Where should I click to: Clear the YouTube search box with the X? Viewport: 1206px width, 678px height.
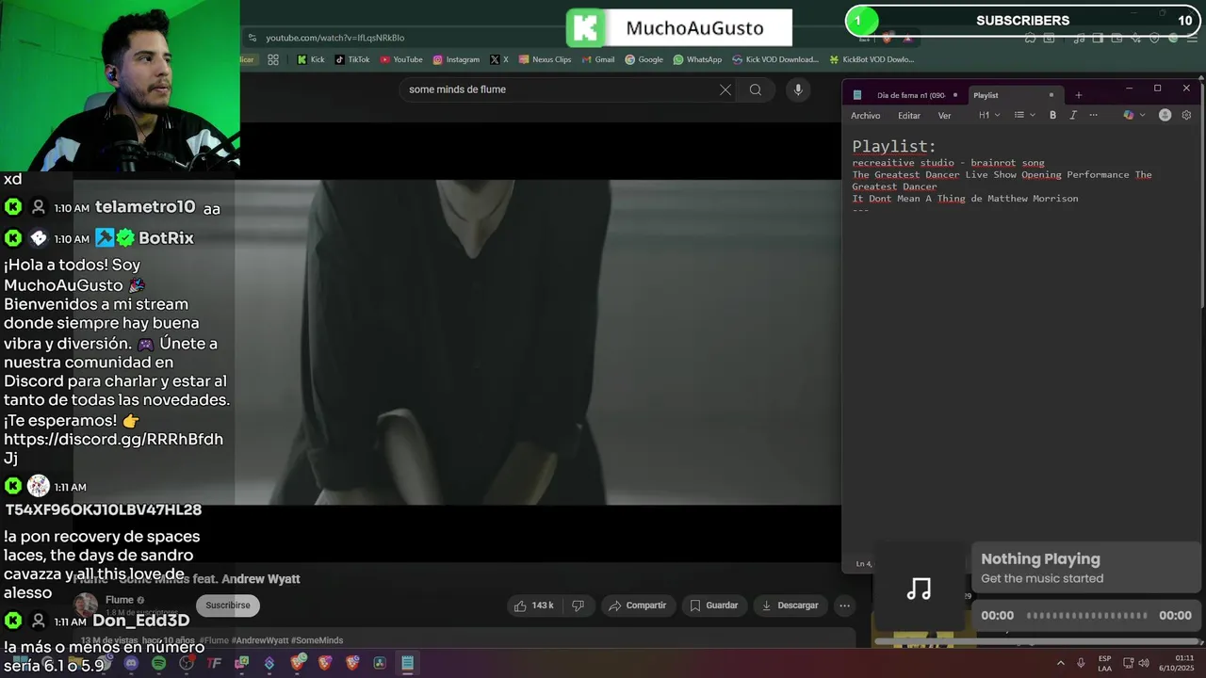pyautogui.click(x=725, y=89)
